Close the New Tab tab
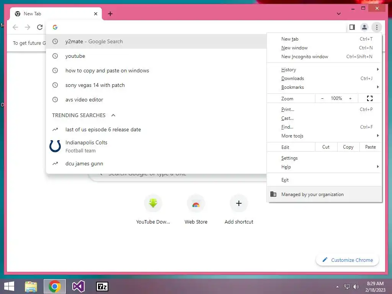Screen dimensions: 392x294 pos(95,14)
